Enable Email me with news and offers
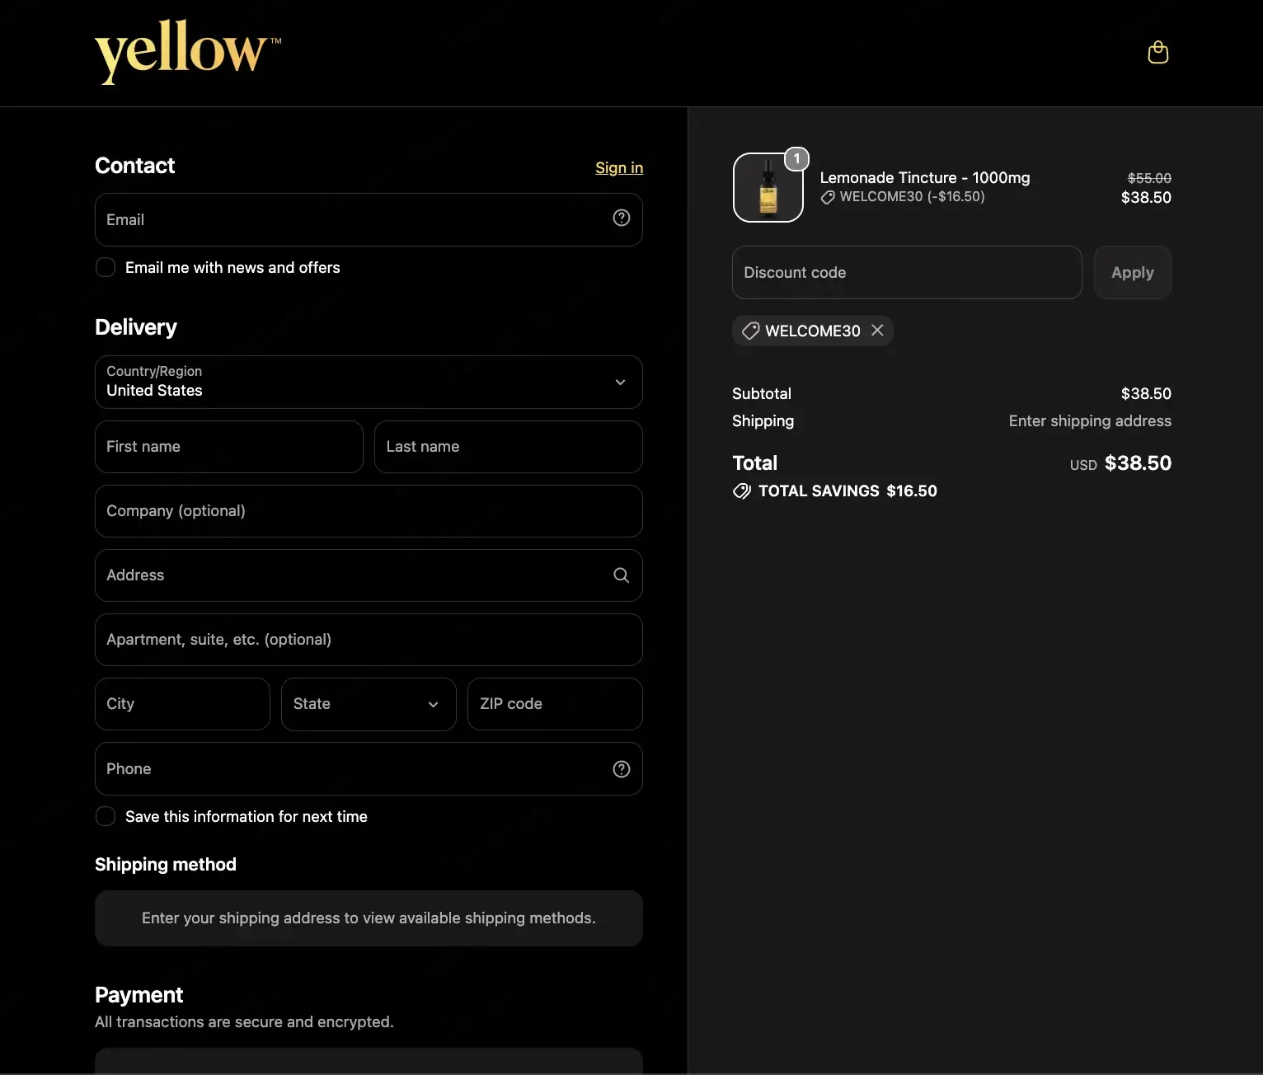 click(106, 267)
